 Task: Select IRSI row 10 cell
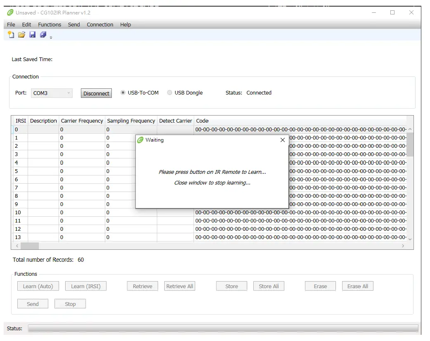tap(21, 212)
